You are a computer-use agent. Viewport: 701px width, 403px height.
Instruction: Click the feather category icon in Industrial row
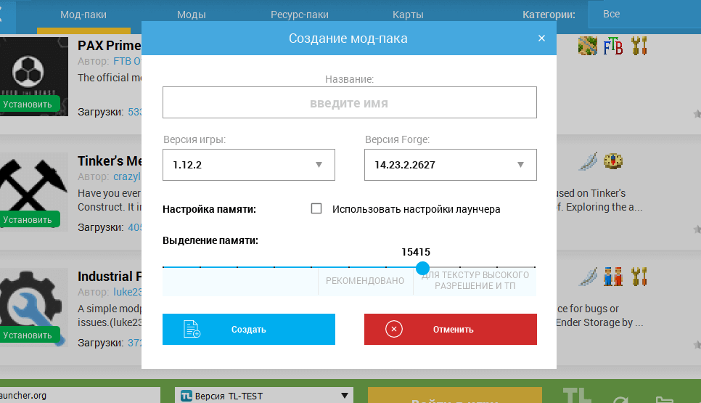pyautogui.click(x=588, y=277)
